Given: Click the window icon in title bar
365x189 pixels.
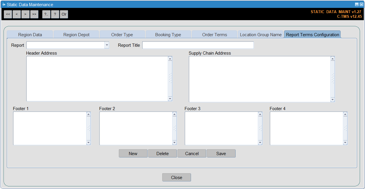Looking at the screenshot, I should 4,4.
